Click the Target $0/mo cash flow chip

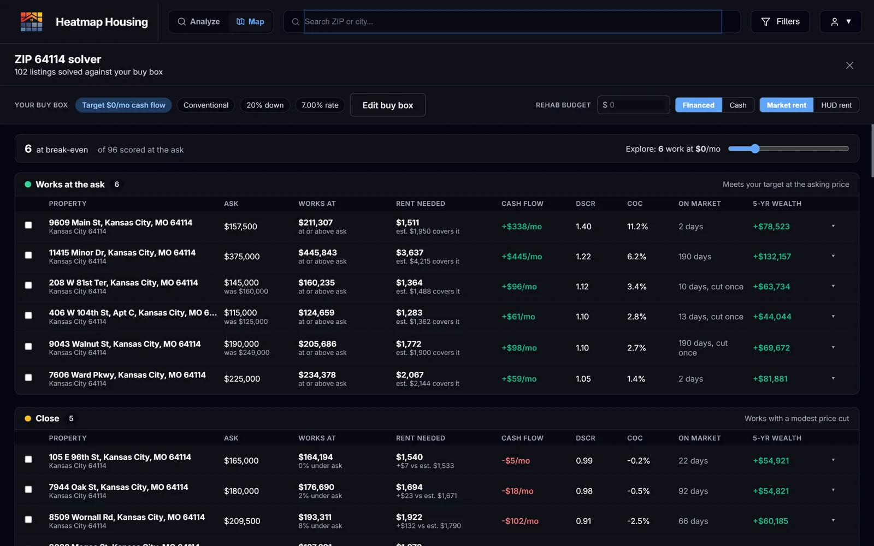[x=123, y=105]
